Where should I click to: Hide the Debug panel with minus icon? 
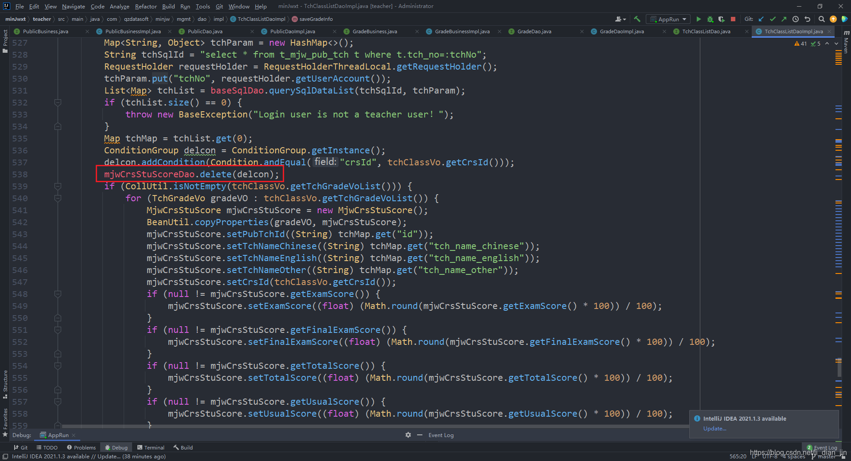point(419,435)
